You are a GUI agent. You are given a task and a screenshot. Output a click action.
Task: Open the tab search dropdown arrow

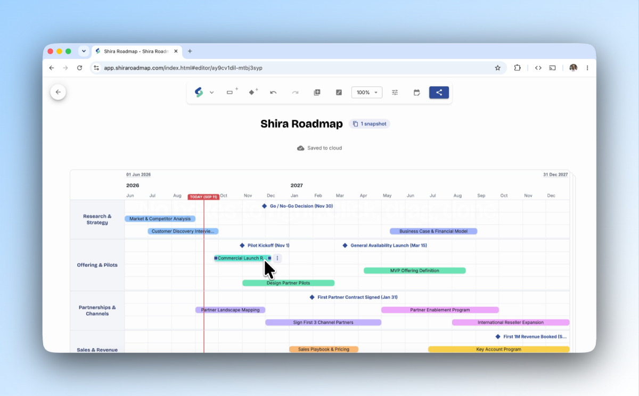click(83, 51)
